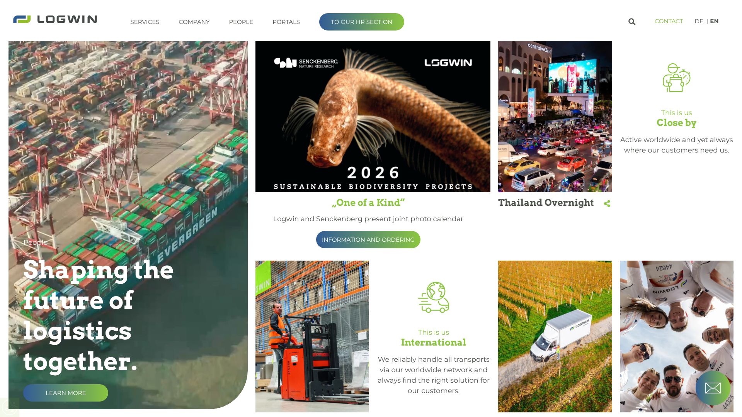742x417 pixels.
Task: Click To Our HR Section button
Action: pos(362,22)
